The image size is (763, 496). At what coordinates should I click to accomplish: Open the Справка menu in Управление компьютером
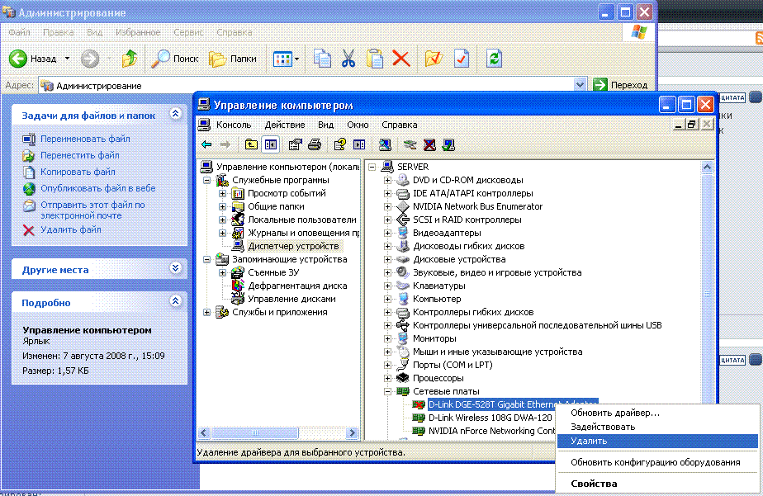[x=400, y=125]
